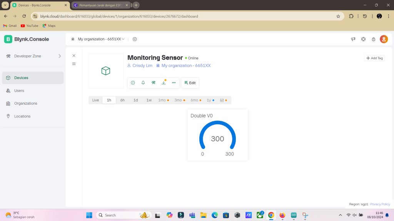Viewport: 394px width, 221px height.
Task: Switch to the 6h time range
Action: pos(122,100)
